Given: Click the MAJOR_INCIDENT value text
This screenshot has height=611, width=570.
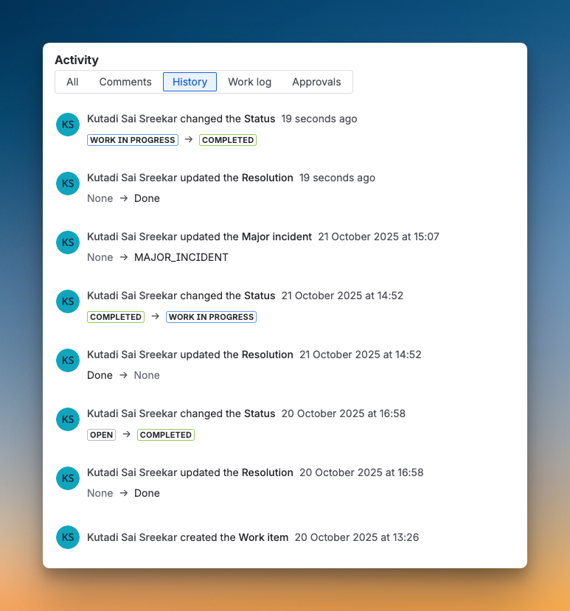Looking at the screenshot, I should 181,257.
